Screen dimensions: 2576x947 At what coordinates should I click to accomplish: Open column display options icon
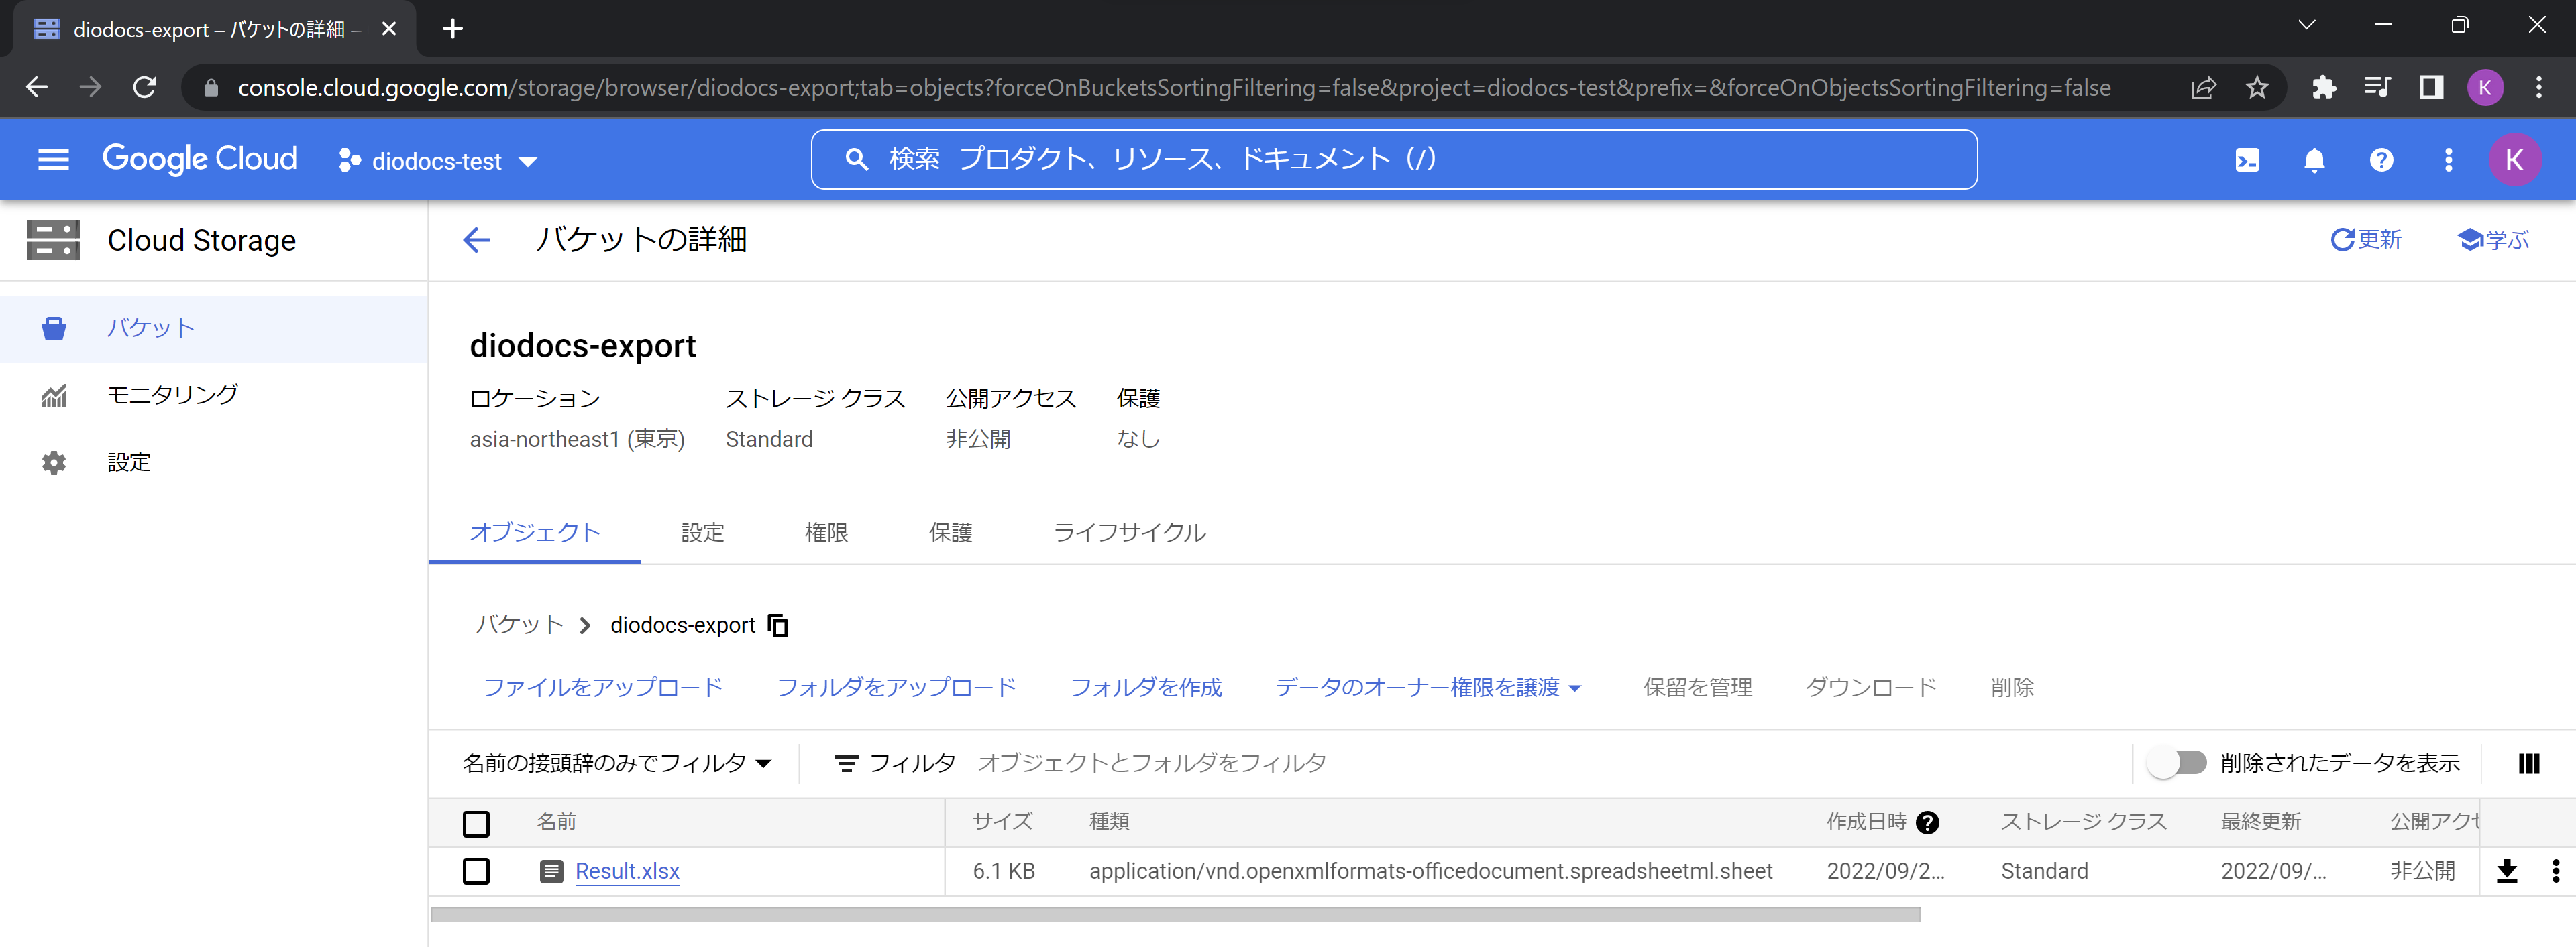coord(2529,763)
